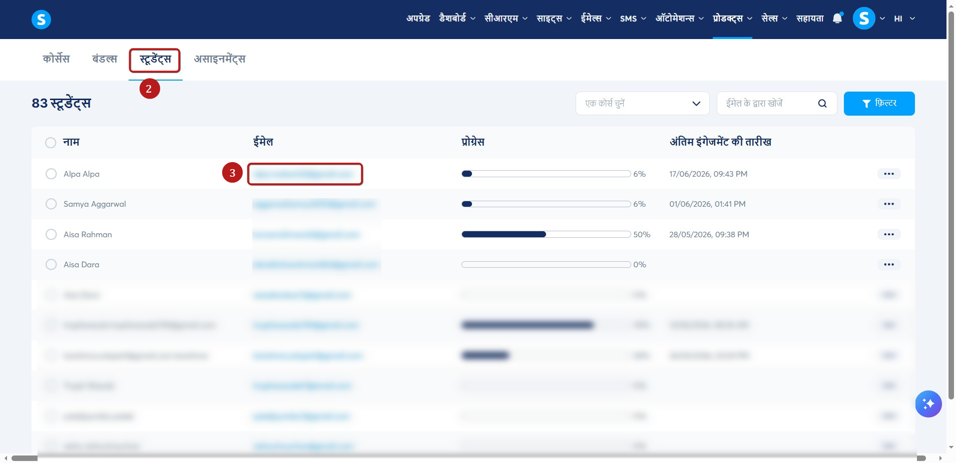Expand the सीआरएम dropdown menu
956x463 pixels.
pyautogui.click(x=506, y=19)
